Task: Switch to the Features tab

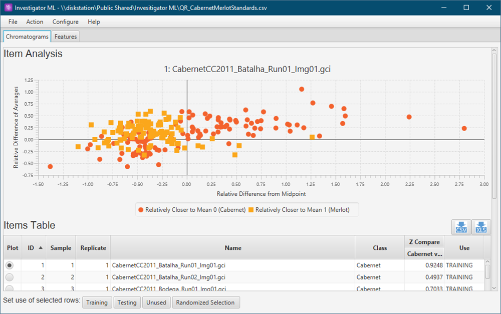Action: point(66,37)
